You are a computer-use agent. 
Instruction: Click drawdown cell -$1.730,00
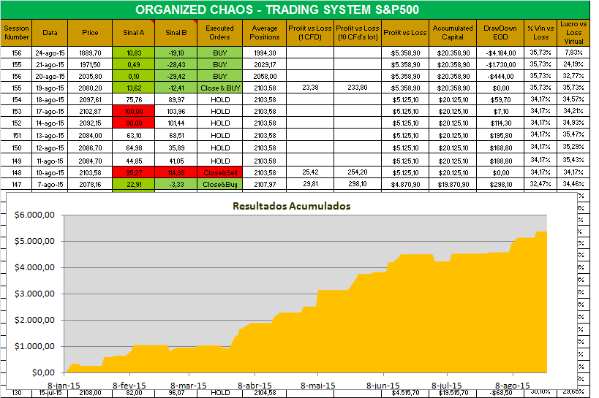[x=500, y=64]
